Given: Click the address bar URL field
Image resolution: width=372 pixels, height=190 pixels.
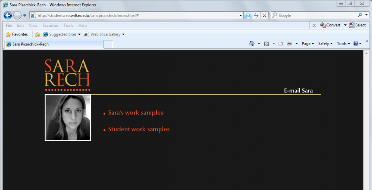Looking at the screenshot, I should [136, 15].
